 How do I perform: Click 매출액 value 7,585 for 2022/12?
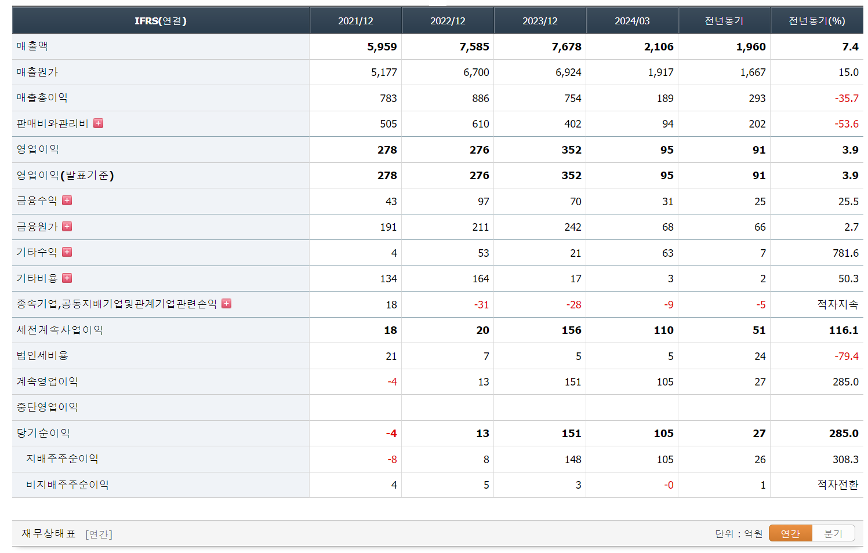[474, 46]
